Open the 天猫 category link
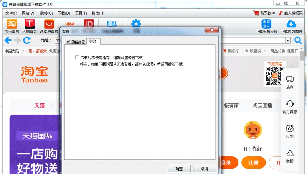This screenshot has width=307, height=174. (x=40, y=105)
